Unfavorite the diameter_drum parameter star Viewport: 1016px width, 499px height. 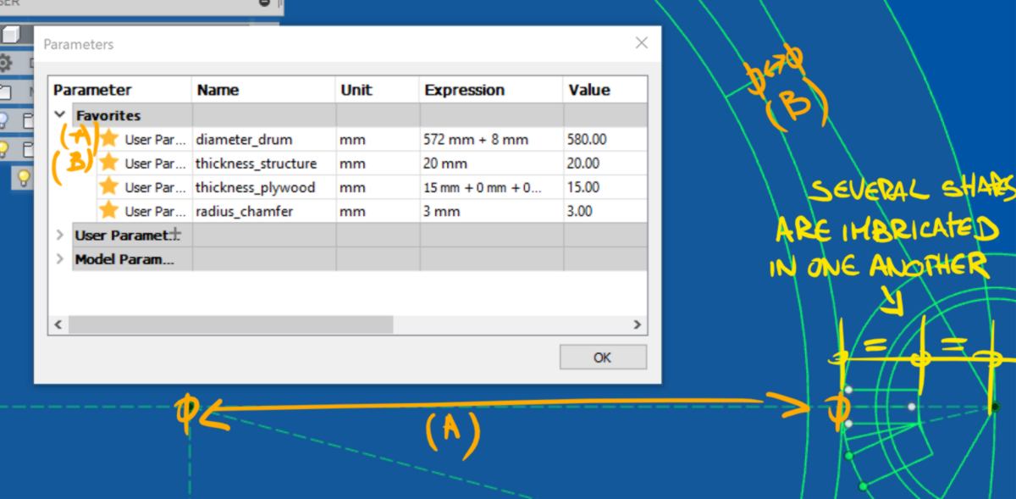coord(108,139)
